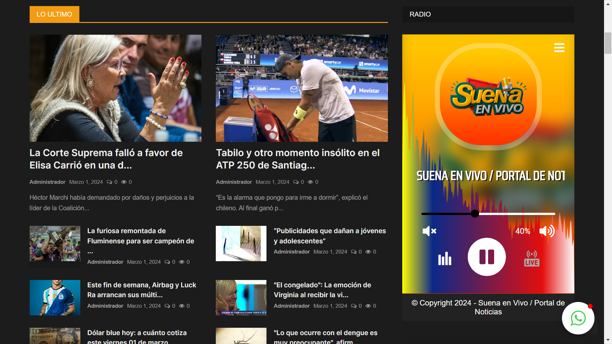Click the scrolling SUENA EN VIVO station title
The image size is (612, 344).
pyautogui.click(x=491, y=176)
